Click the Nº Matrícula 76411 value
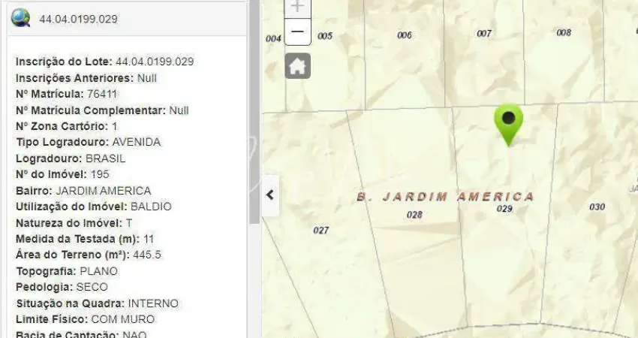638x338 pixels. (102, 94)
